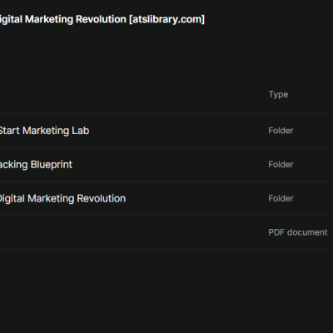This screenshot has height=333, width=333.
Task: Click the Type column header
Action: [278, 94]
